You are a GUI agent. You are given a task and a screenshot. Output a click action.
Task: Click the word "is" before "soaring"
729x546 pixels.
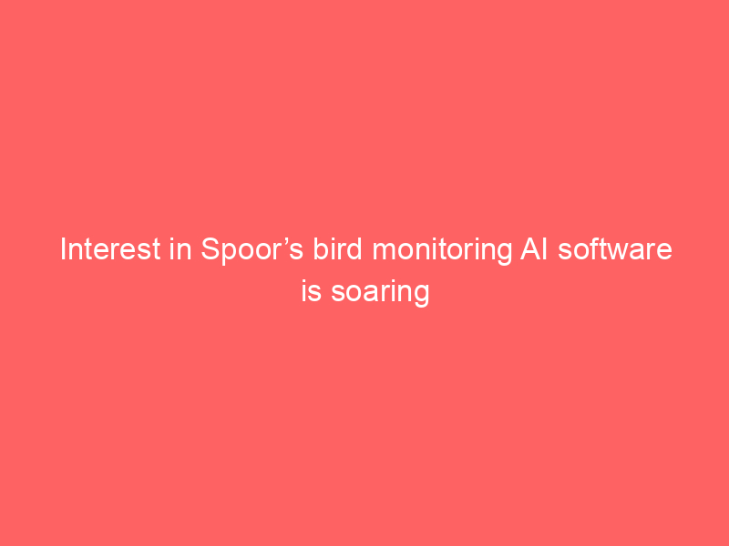click(x=311, y=291)
